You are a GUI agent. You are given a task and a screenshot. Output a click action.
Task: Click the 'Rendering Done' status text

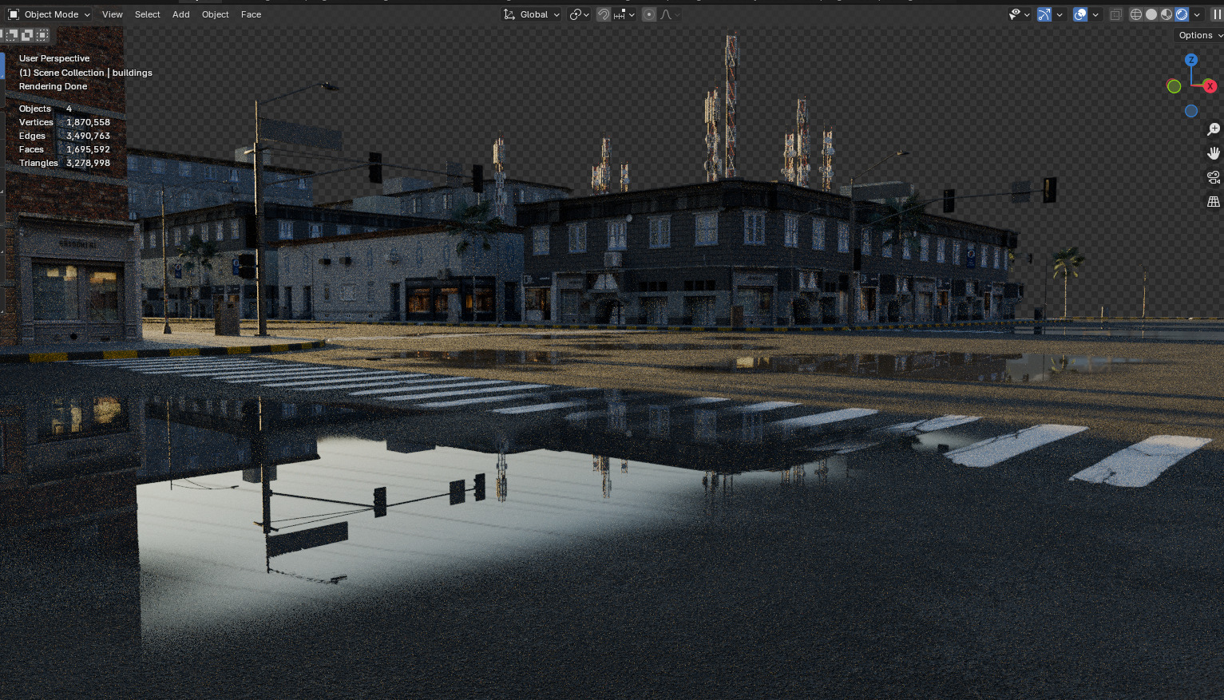pos(53,86)
